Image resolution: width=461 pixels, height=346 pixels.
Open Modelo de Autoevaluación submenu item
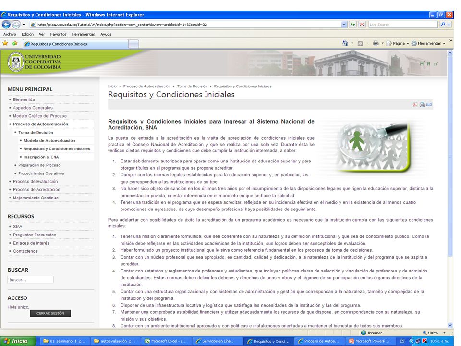click(49, 141)
